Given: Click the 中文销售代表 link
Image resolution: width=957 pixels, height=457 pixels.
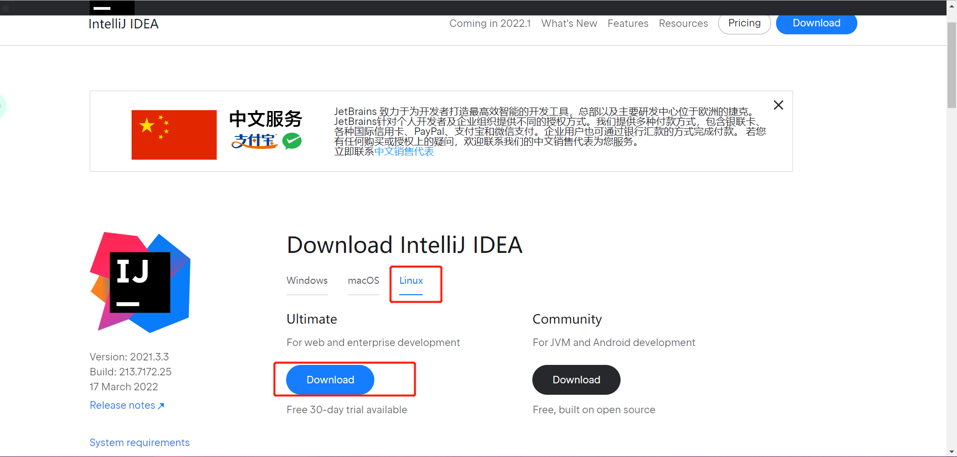Looking at the screenshot, I should coord(404,151).
